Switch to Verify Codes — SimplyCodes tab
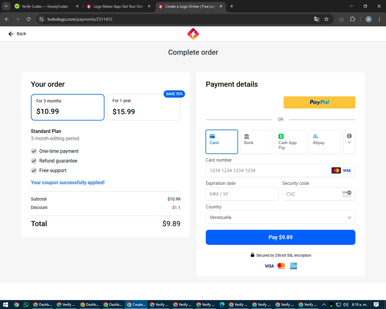The height and width of the screenshot is (309, 386). tap(45, 6)
